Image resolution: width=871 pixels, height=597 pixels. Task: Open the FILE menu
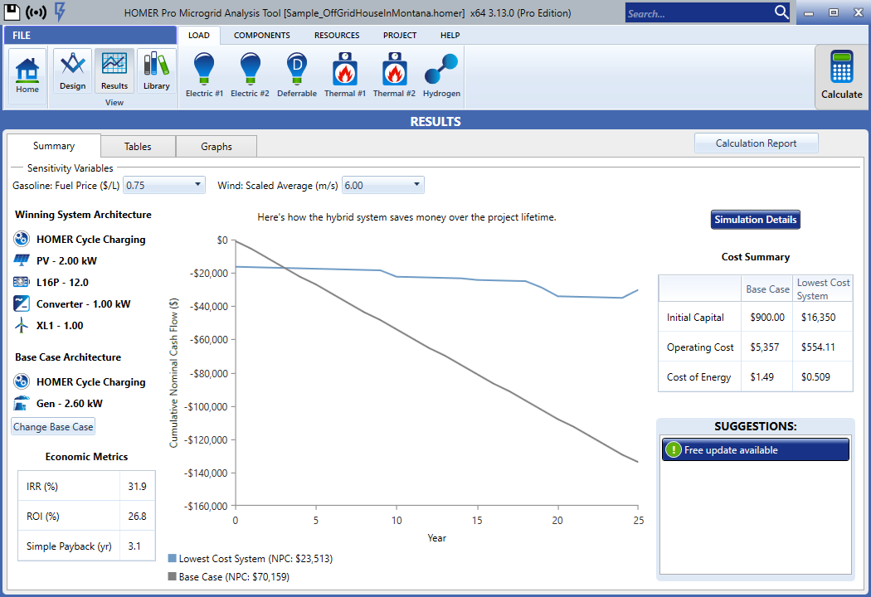point(22,36)
